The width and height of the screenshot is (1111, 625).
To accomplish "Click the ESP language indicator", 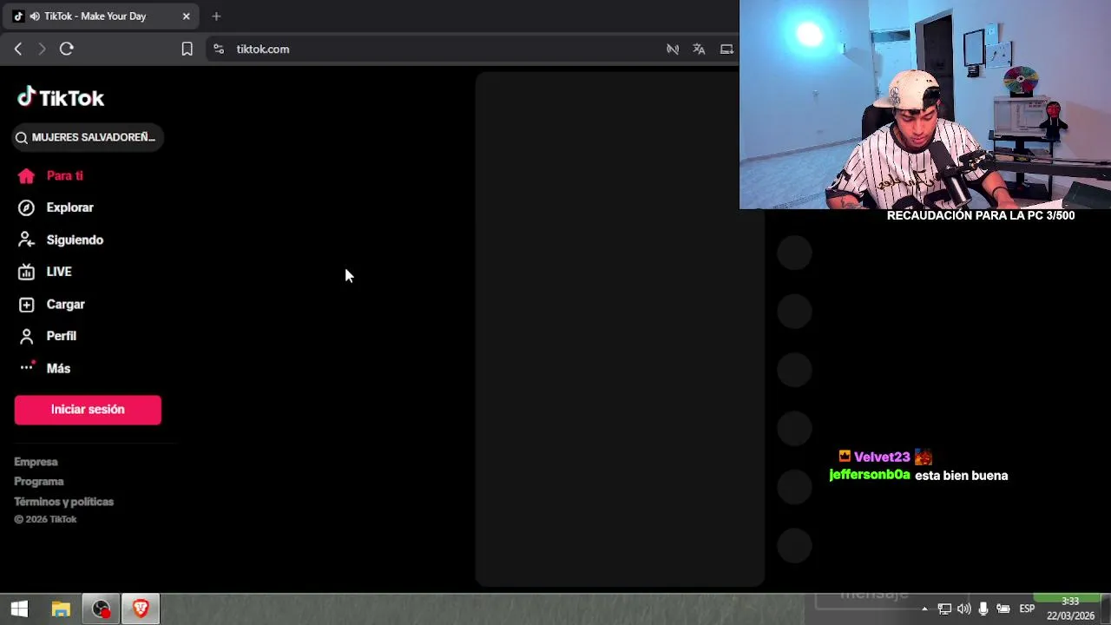I will [x=1027, y=609].
